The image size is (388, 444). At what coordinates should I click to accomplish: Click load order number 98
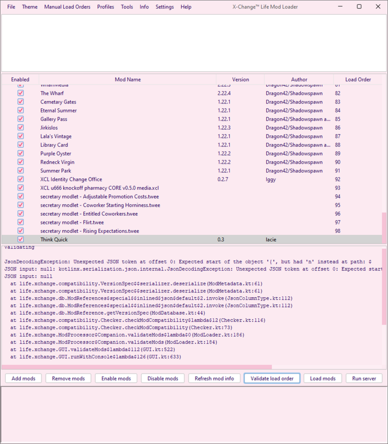(x=337, y=231)
